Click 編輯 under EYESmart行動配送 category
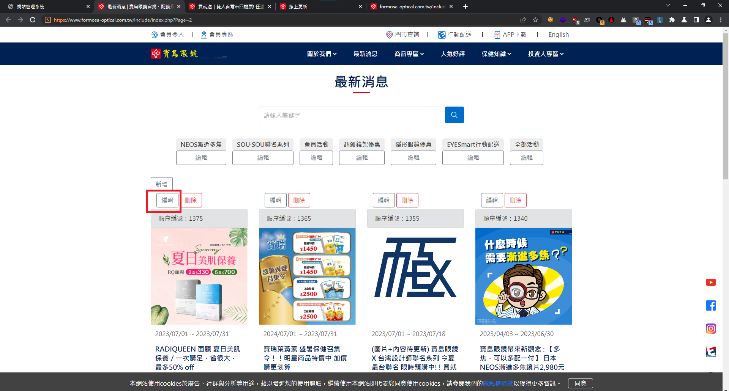The width and height of the screenshot is (729, 391). 473,158
